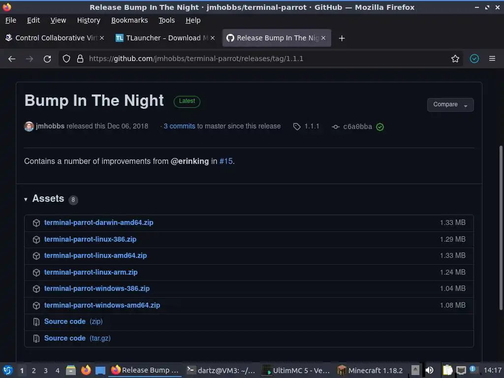Image resolution: width=504 pixels, height=378 pixels.
Task: Download terminal-parrot-windows-386.zip
Action: coord(97,288)
